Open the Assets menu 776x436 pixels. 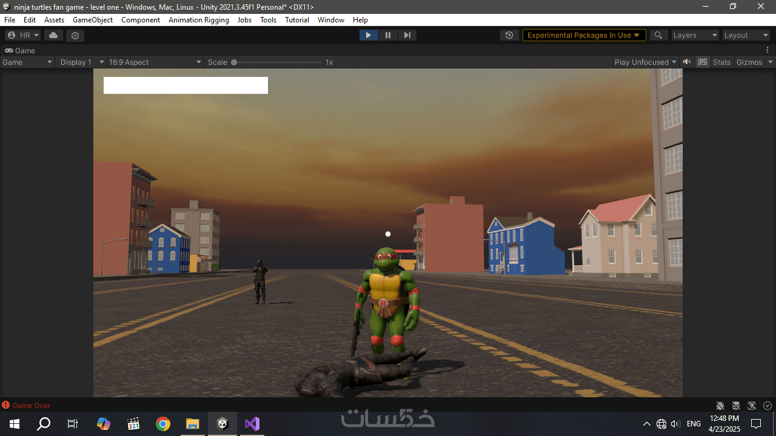54,20
